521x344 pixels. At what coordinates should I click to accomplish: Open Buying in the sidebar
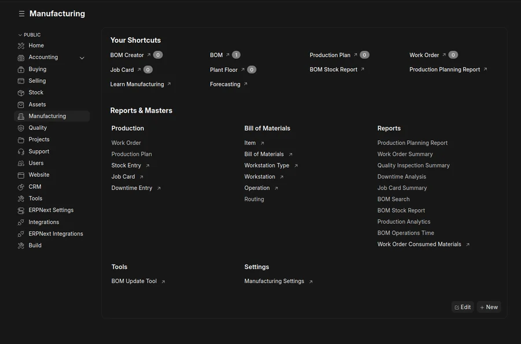[x=52, y=69]
